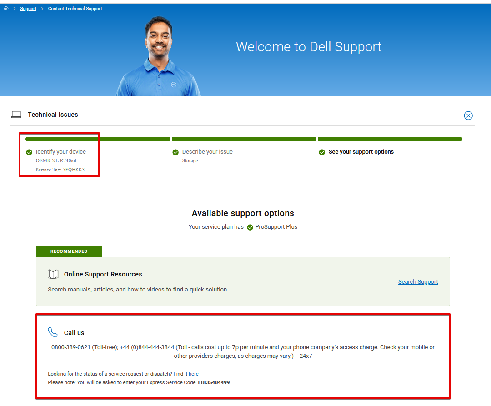Select the Describe your issue step
Image resolution: width=491 pixels, height=406 pixels.
click(x=207, y=152)
